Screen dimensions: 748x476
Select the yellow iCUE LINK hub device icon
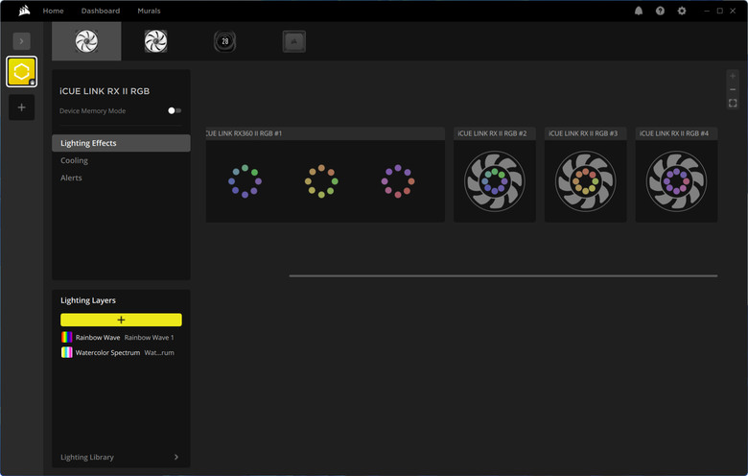[21, 72]
